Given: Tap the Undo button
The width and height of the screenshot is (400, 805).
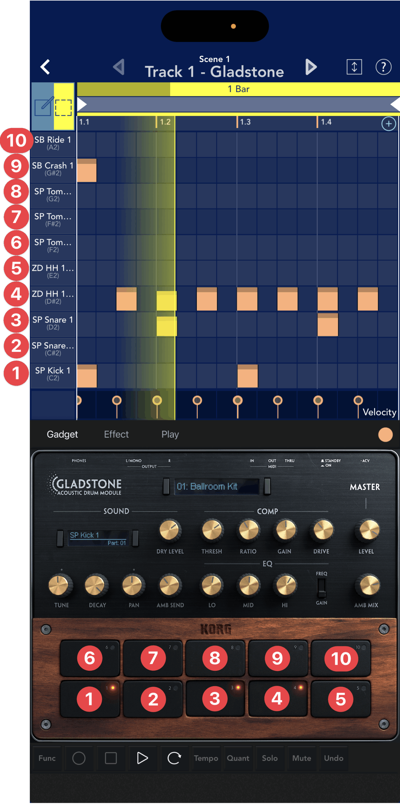Looking at the screenshot, I should click(x=333, y=758).
